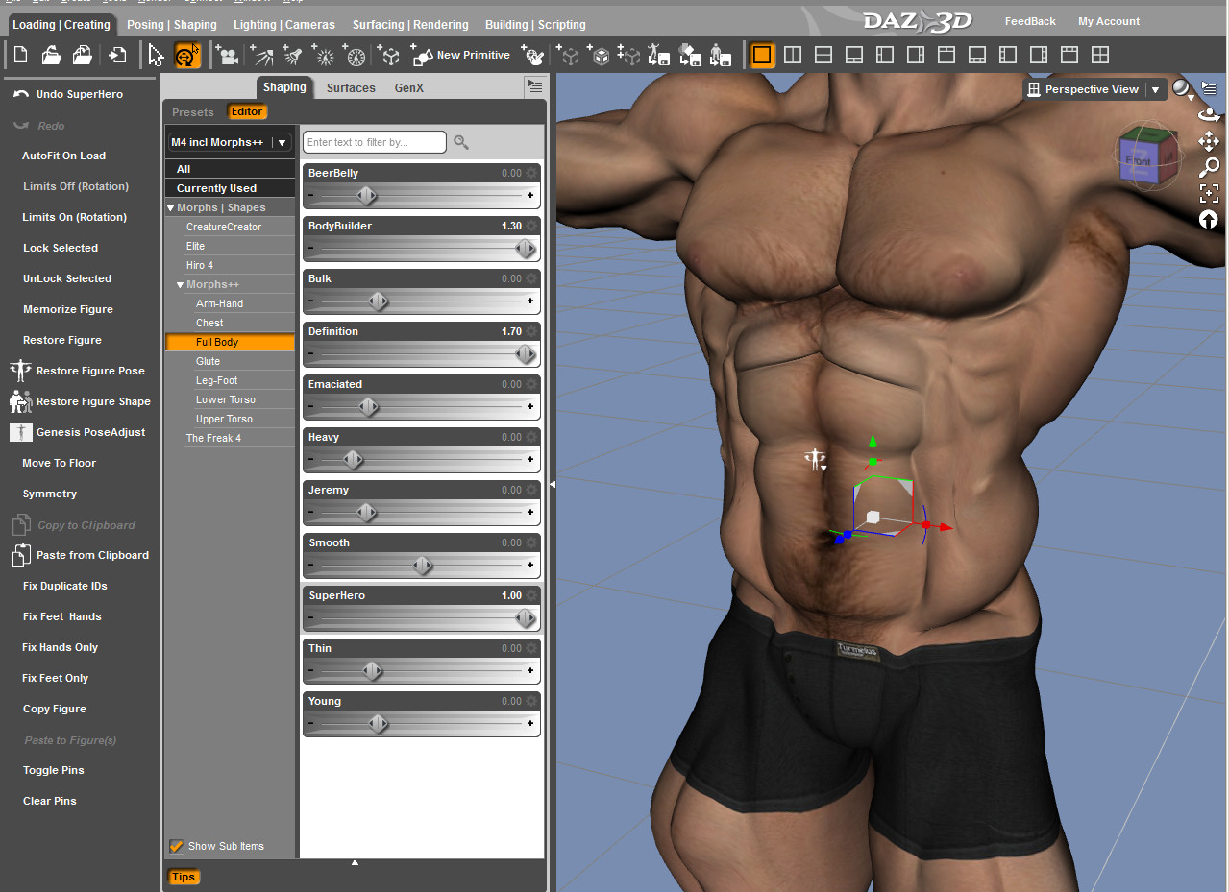Click Undo SuperHero
The image size is (1229, 892).
[x=80, y=94]
